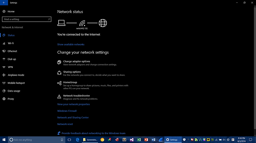Go back with the Settings back arrow

click(4, 2)
